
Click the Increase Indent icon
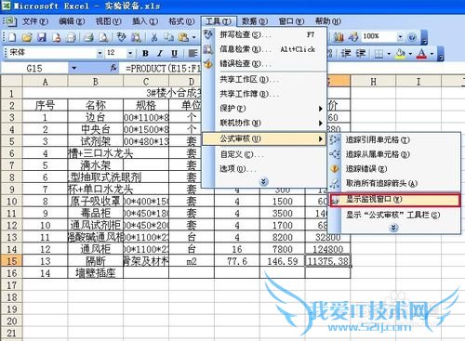[x=361, y=53]
